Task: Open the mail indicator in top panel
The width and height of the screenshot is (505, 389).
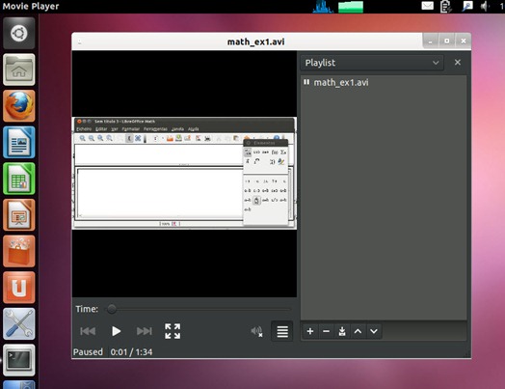Action: [x=427, y=6]
